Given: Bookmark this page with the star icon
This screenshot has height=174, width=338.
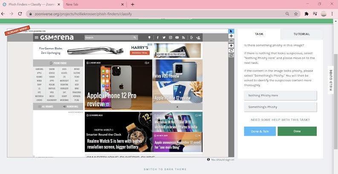Looking at the screenshot, I should (x=296, y=14).
